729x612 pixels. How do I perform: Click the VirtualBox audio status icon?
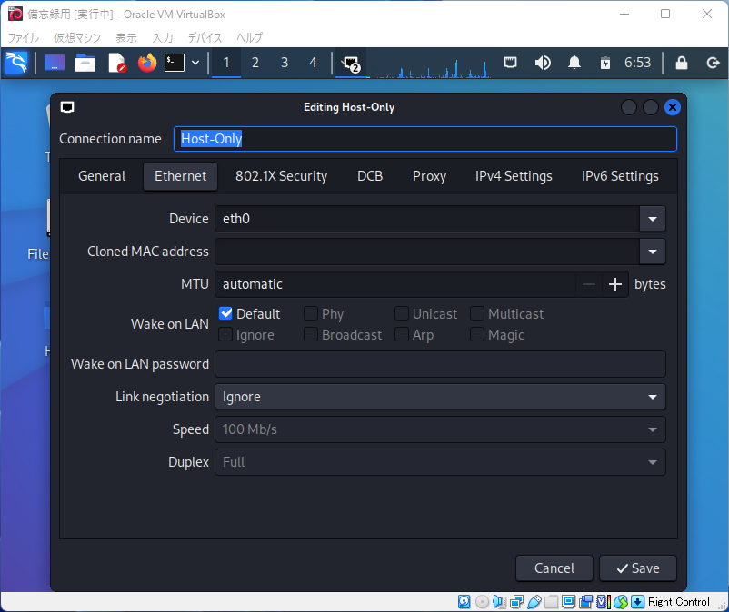tap(499, 602)
